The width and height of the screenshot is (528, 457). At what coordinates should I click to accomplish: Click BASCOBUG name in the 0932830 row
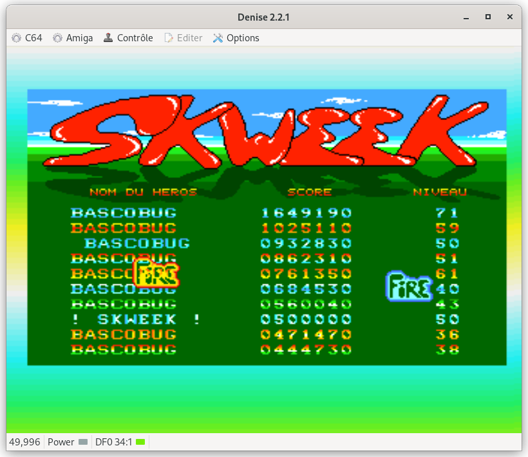pos(137,244)
